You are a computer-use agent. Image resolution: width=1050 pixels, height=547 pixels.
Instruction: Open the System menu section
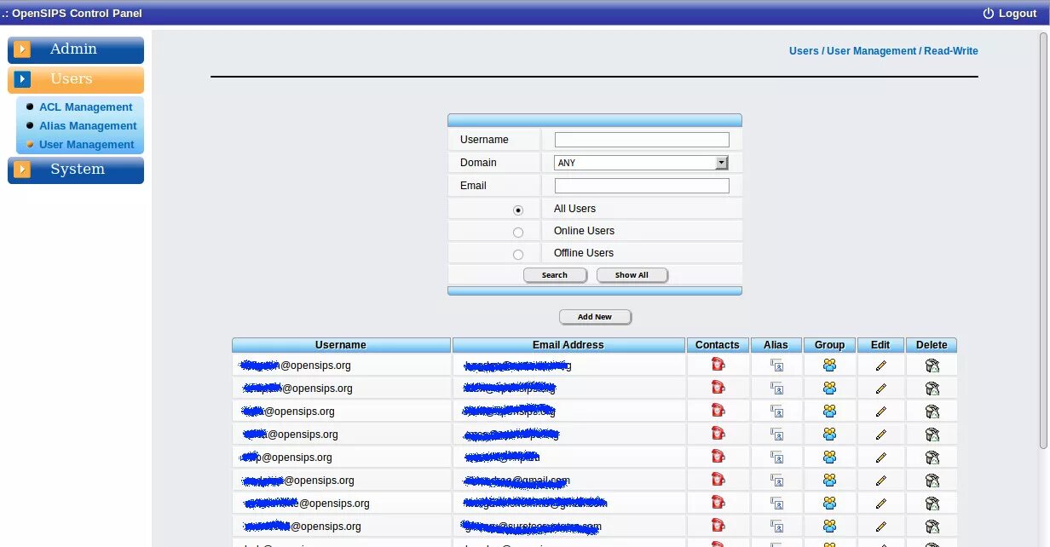[76, 170]
